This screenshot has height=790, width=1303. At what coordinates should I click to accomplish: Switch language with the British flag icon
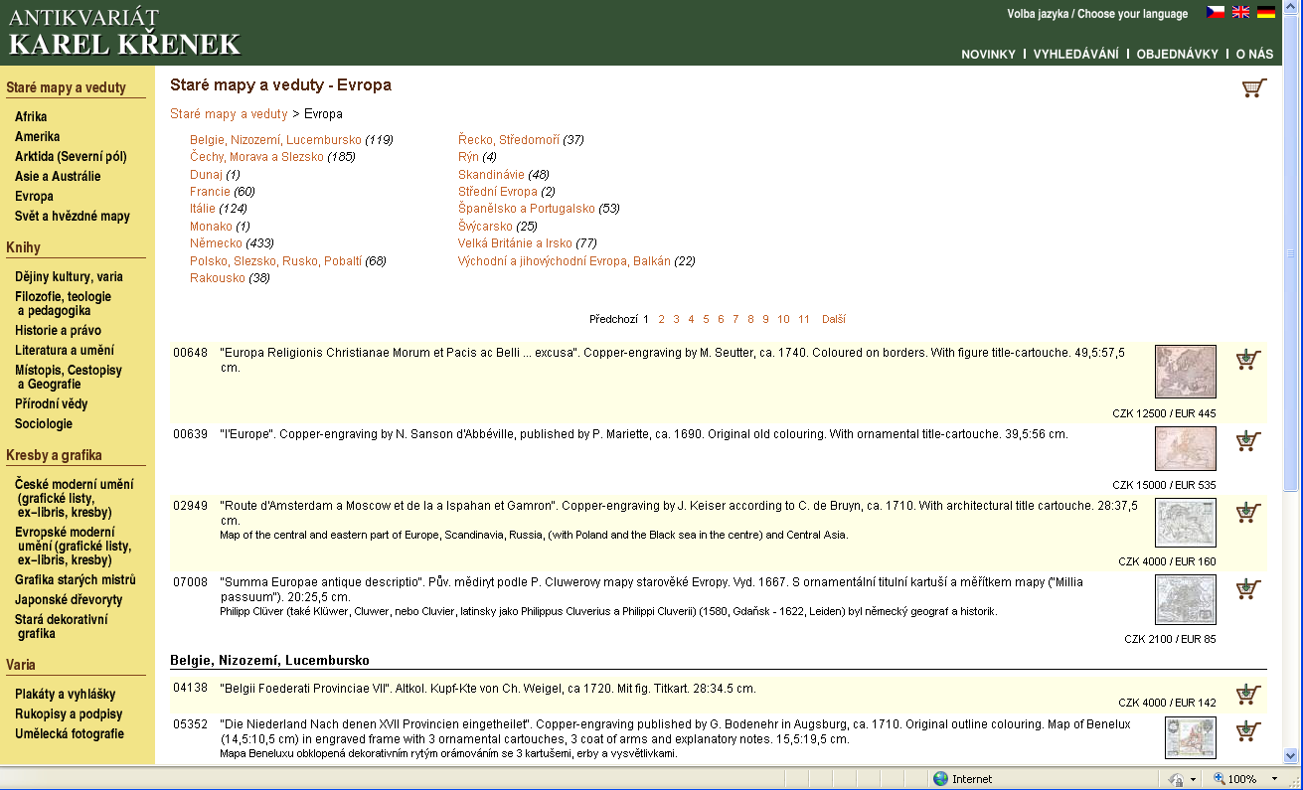1240,12
